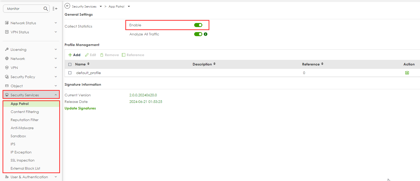Open the App Patrol breadcrumb dropdown
This screenshot has width=420, height=181.
129,7
